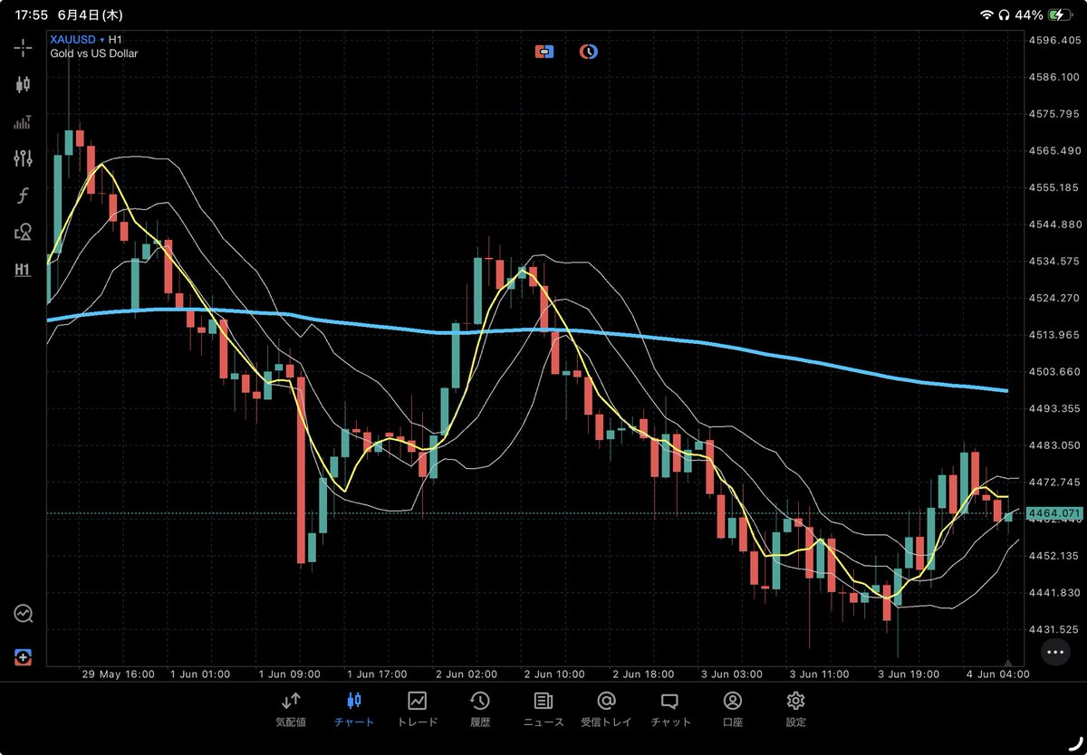Open the three-dots more options button
This screenshot has width=1087, height=755.
coord(1054,651)
